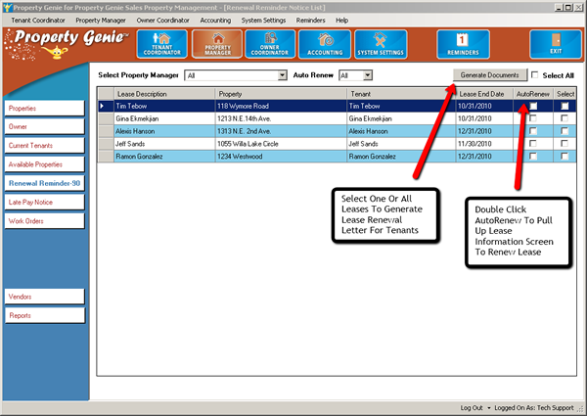Click Log Out in the status bar
Image resolution: width=587 pixels, height=416 pixels.
point(472,408)
